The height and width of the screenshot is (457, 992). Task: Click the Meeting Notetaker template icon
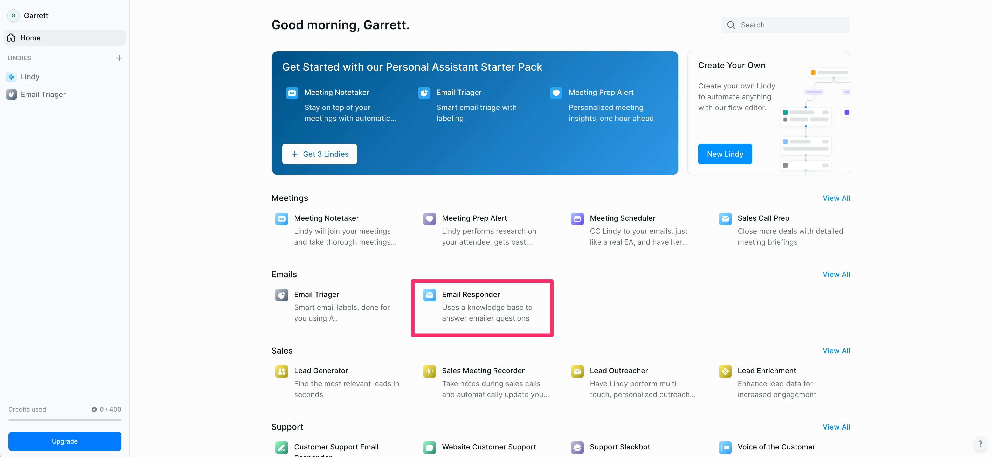click(x=281, y=219)
